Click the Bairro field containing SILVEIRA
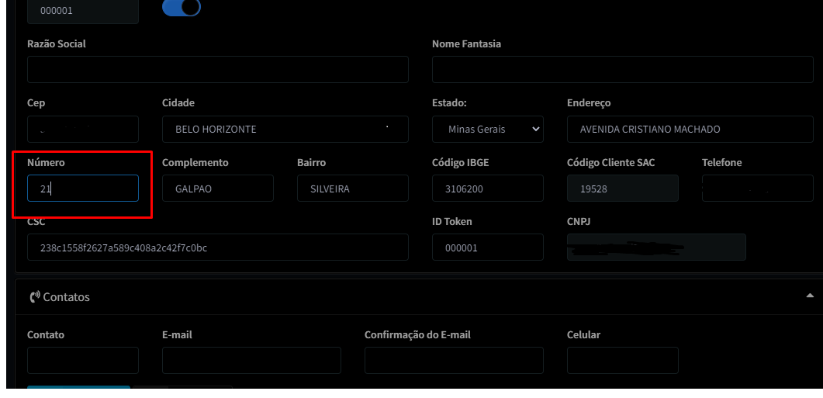 point(353,188)
